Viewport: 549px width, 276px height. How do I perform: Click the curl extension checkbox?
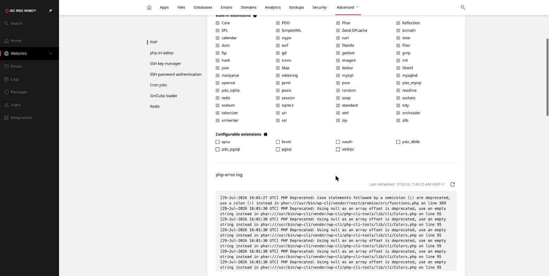point(338,38)
